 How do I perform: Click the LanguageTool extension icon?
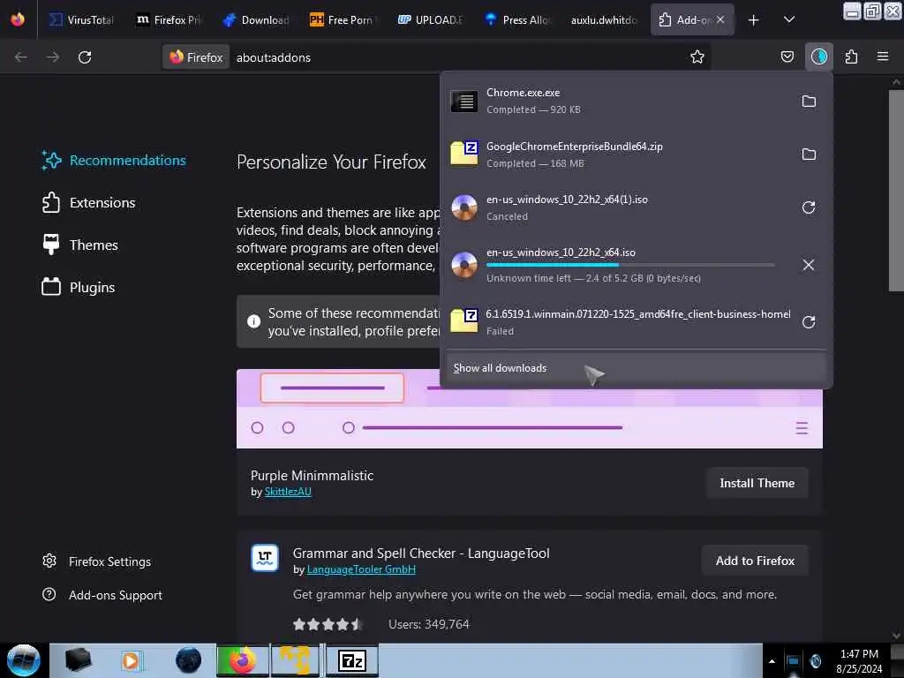pyautogui.click(x=265, y=558)
